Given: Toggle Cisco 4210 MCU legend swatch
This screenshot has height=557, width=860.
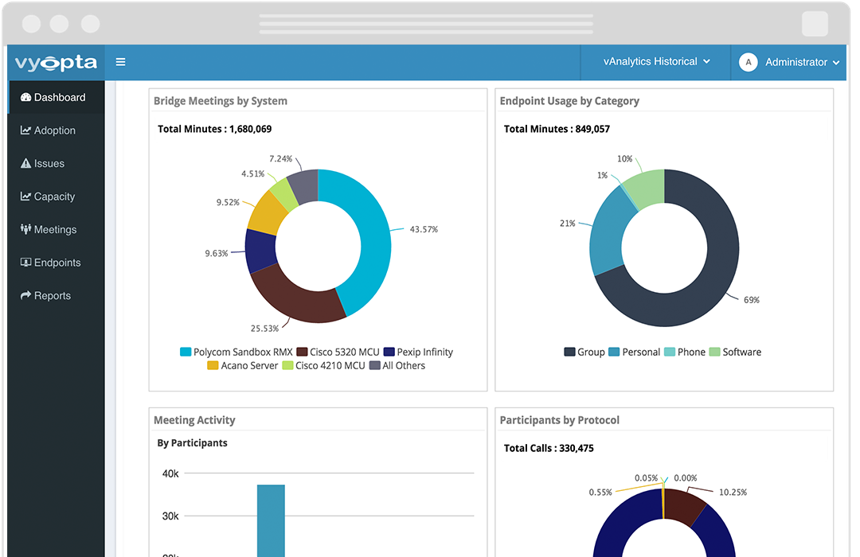Looking at the screenshot, I should pos(287,366).
